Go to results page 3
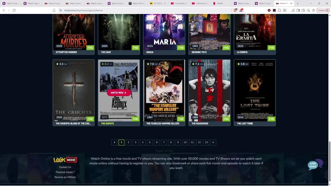This screenshot has height=186, width=331. coord(136,142)
